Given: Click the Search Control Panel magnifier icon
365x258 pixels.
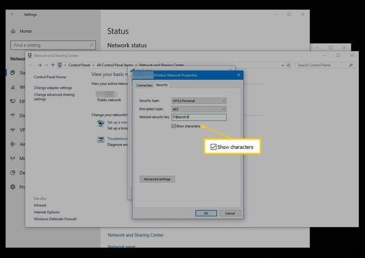Looking at the screenshot, I should click(x=351, y=65).
